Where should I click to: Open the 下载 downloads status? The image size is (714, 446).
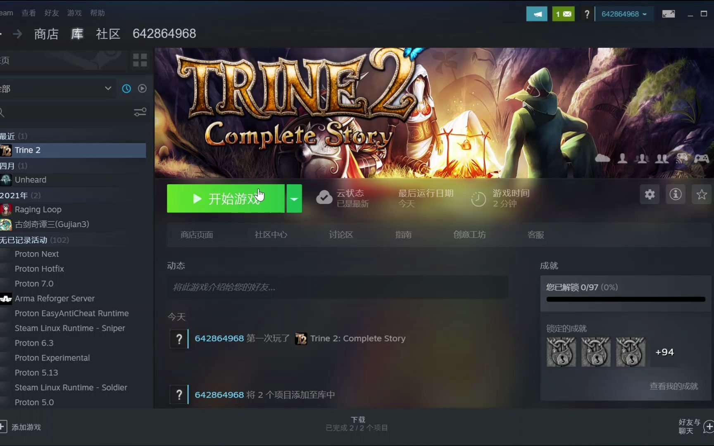pos(357,424)
